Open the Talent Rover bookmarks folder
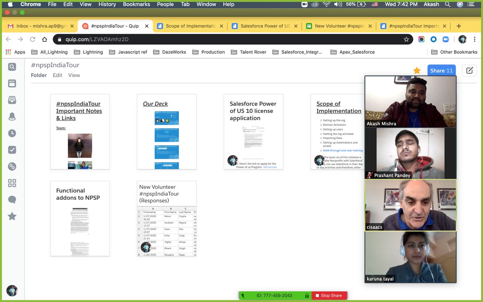The height and width of the screenshot is (302, 483). [x=249, y=52]
